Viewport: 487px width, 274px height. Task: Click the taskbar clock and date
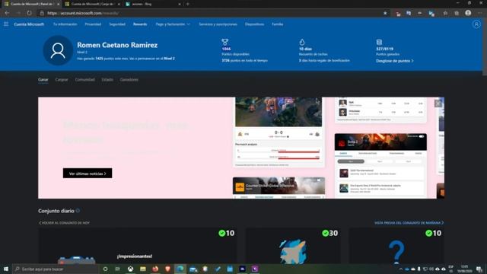(465, 269)
